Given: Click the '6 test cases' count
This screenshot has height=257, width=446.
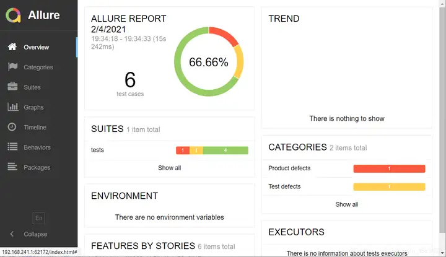Looking at the screenshot, I should (x=130, y=84).
